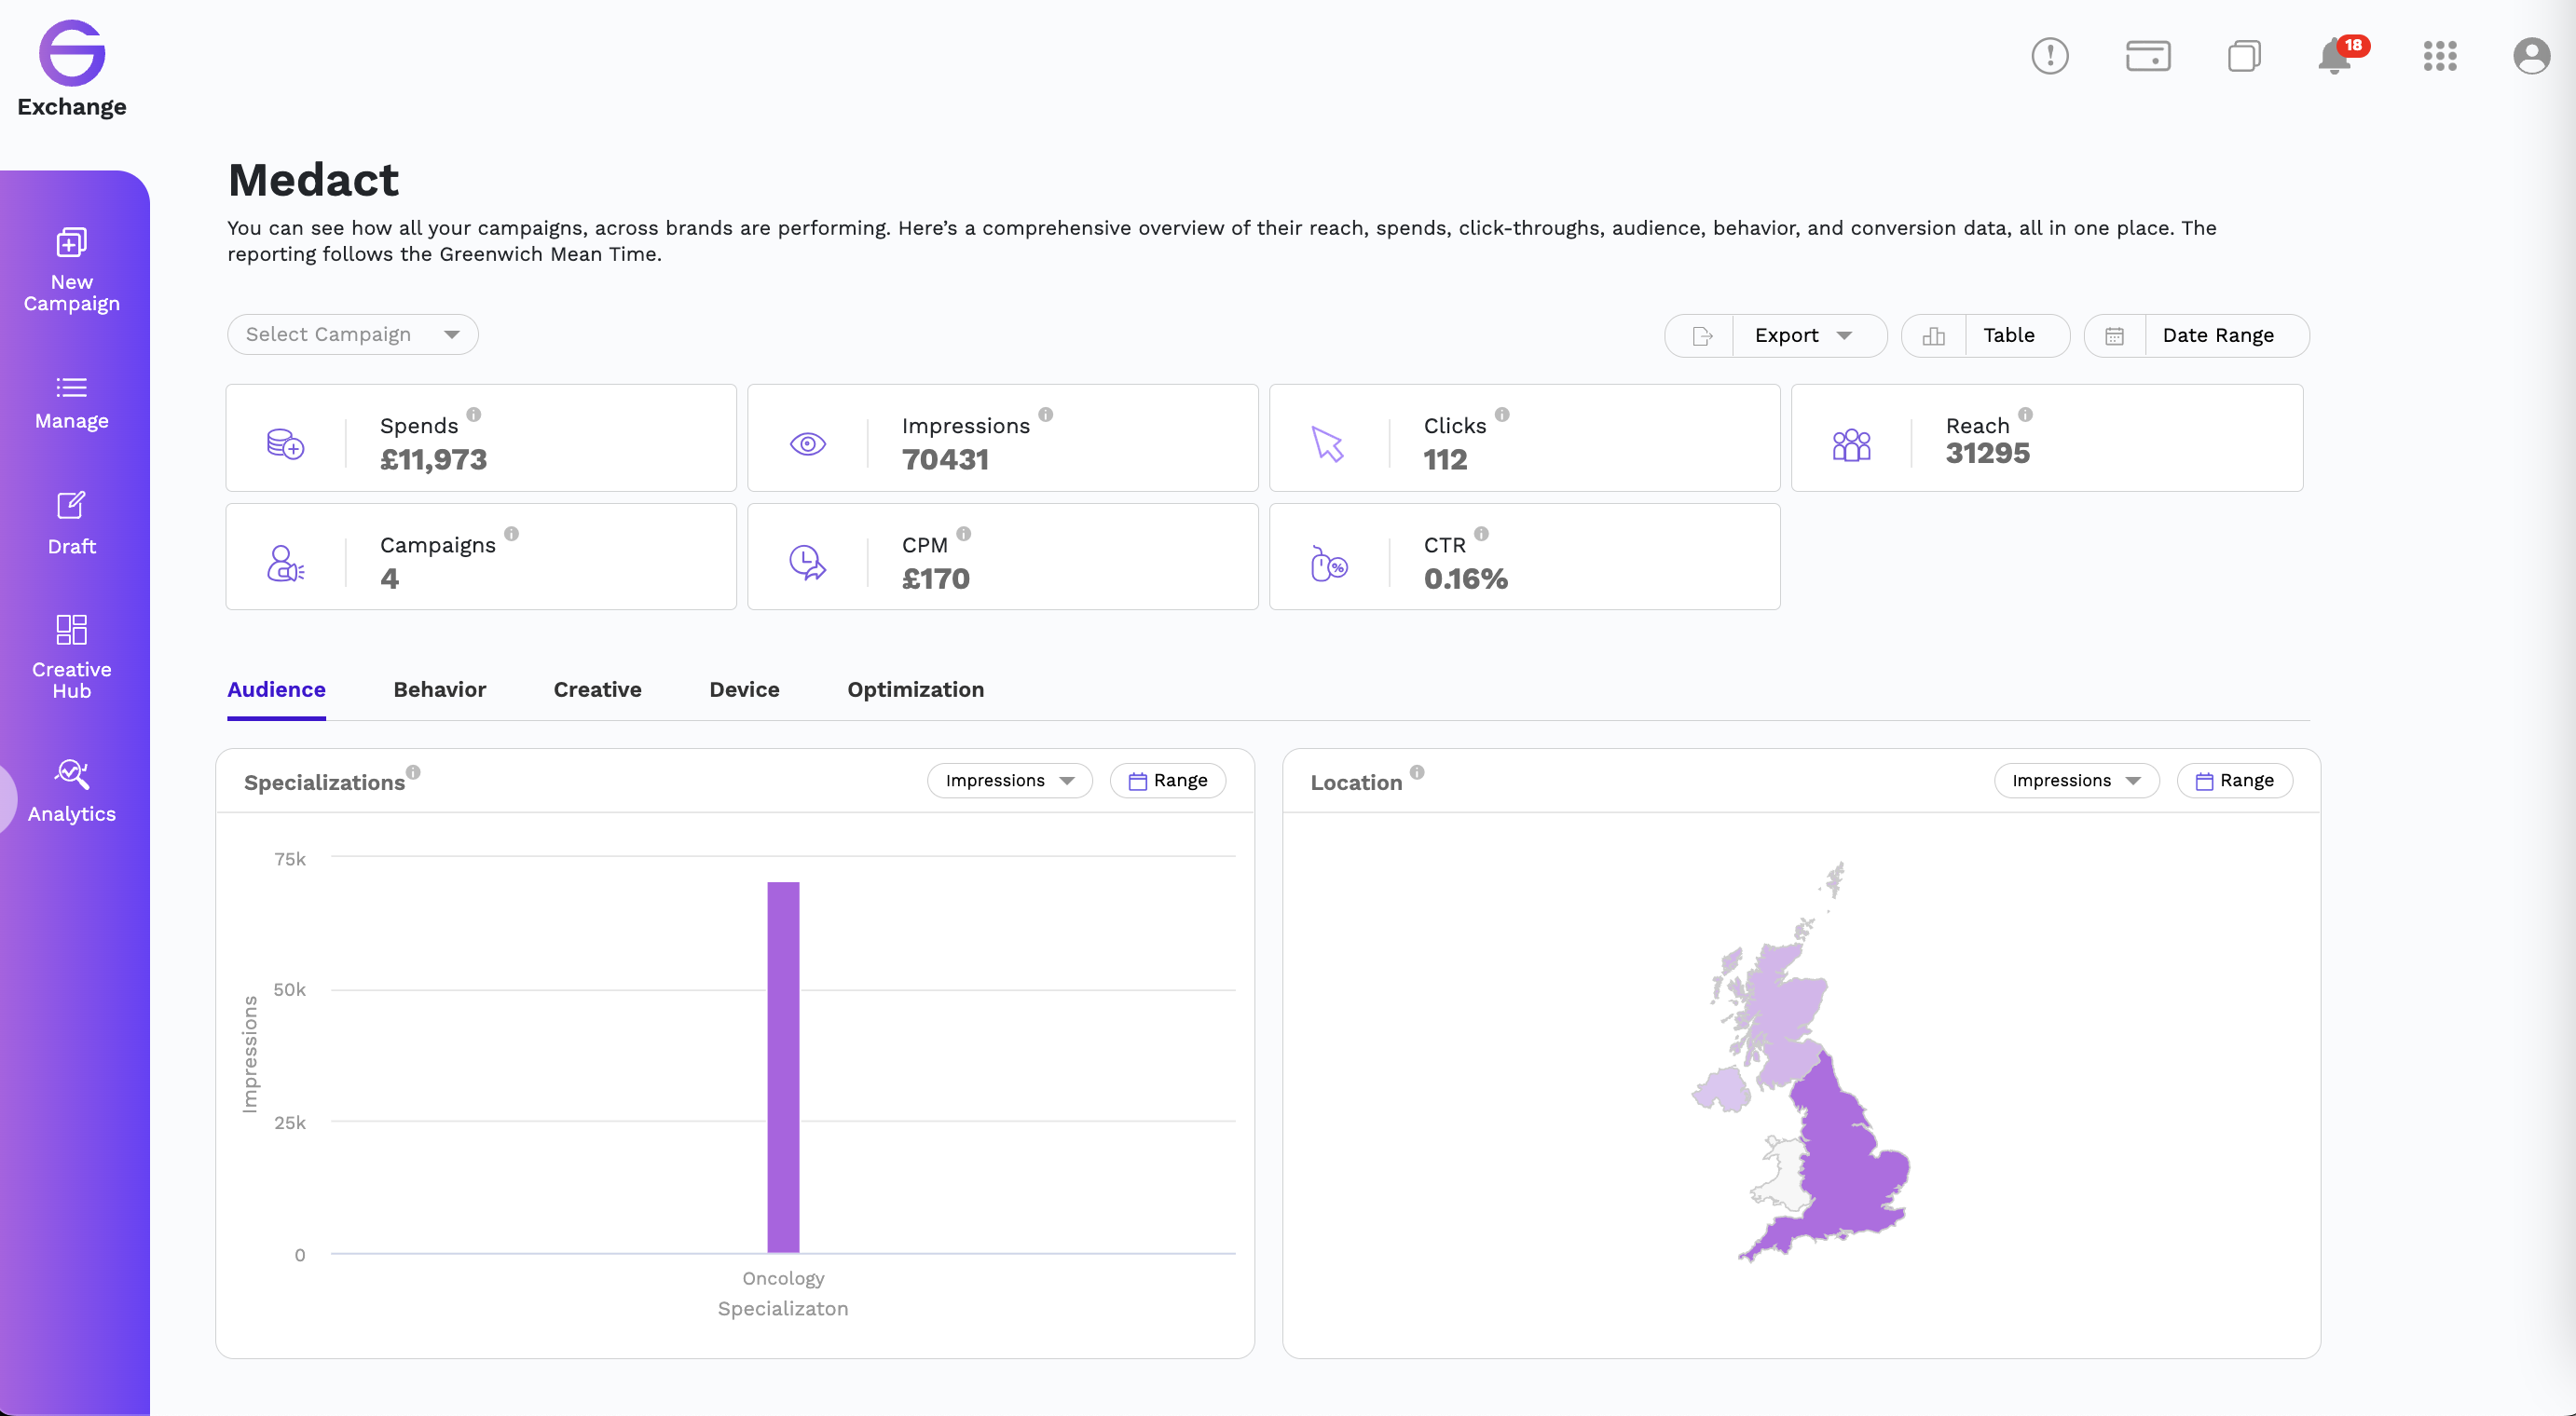Switch to the Device tab
The width and height of the screenshot is (2576, 1416).
coord(744,689)
